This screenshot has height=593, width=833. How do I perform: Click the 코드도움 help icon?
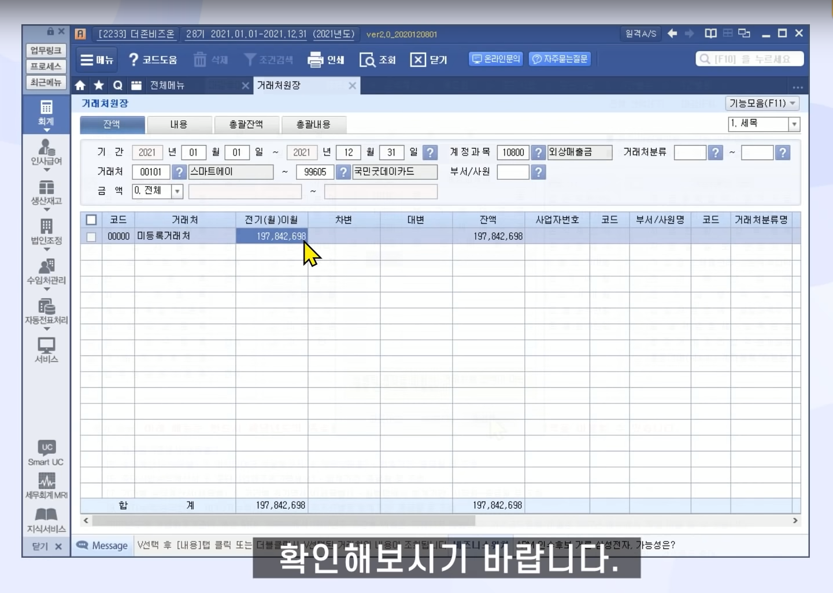[x=153, y=60]
